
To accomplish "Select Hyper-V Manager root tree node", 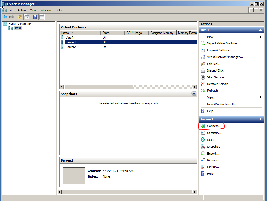I will 20,24.
